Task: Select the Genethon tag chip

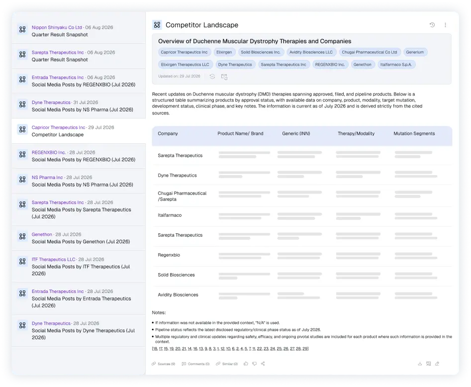Action: point(362,65)
